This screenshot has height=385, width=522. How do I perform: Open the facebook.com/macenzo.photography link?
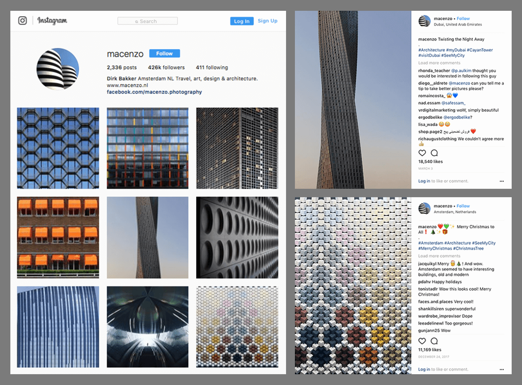pos(154,92)
